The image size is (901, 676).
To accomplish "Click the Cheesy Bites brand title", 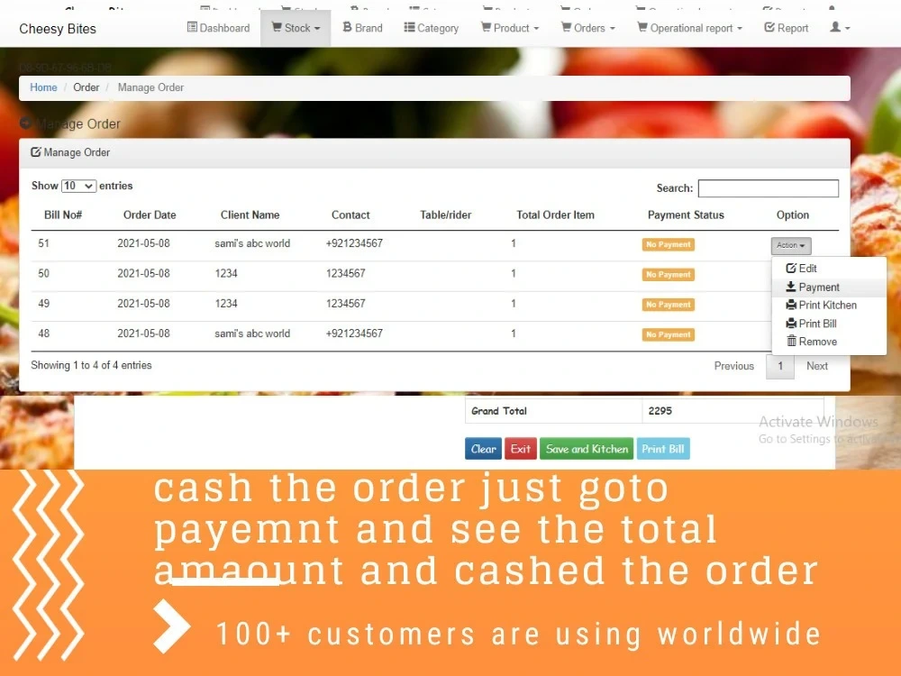I will tap(58, 29).
